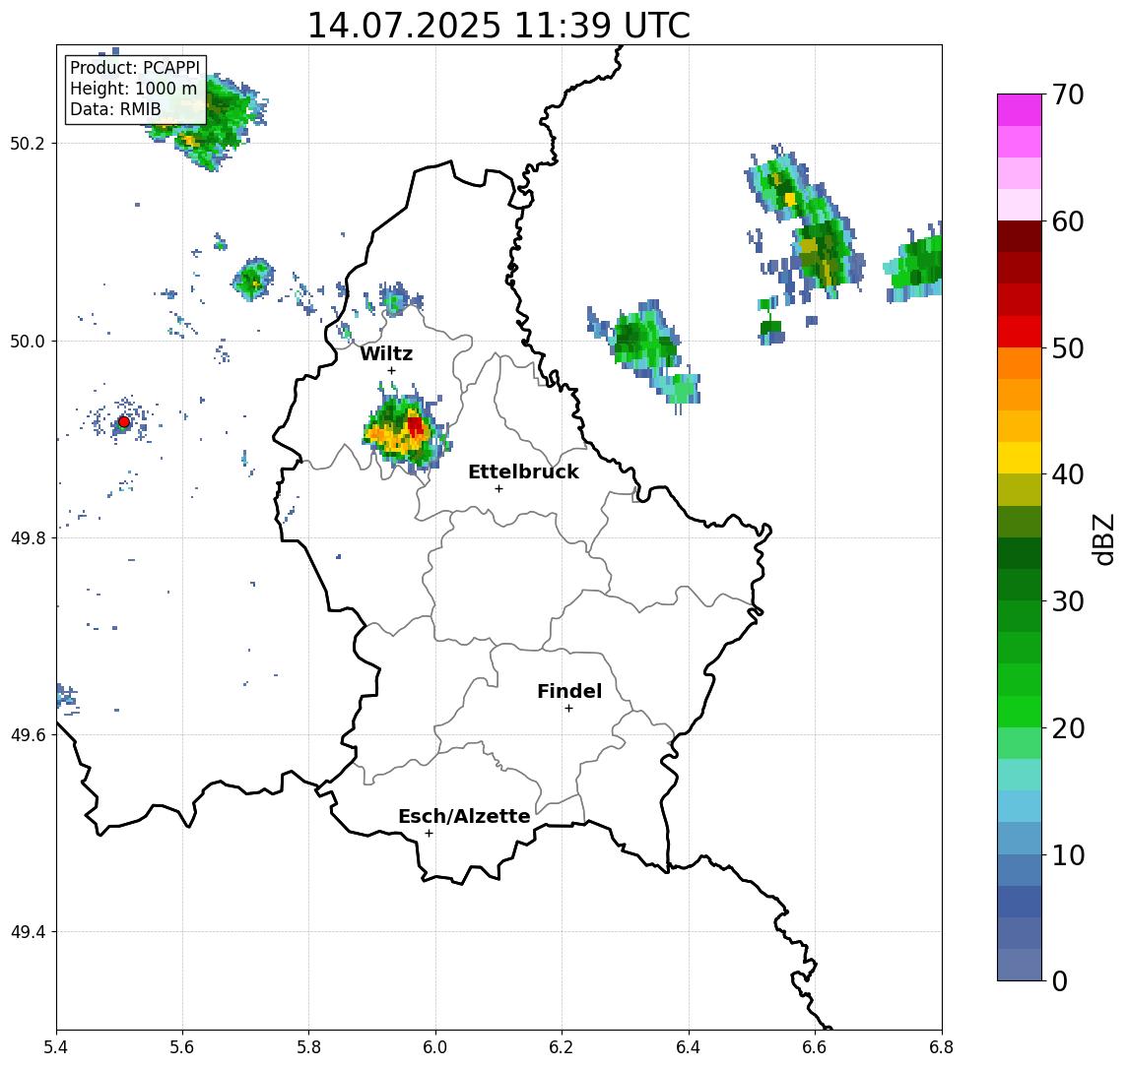This screenshot has width=1128, height=1067.
Task: Click the Product: PCAPPI label
Action: pyautogui.click(x=135, y=68)
